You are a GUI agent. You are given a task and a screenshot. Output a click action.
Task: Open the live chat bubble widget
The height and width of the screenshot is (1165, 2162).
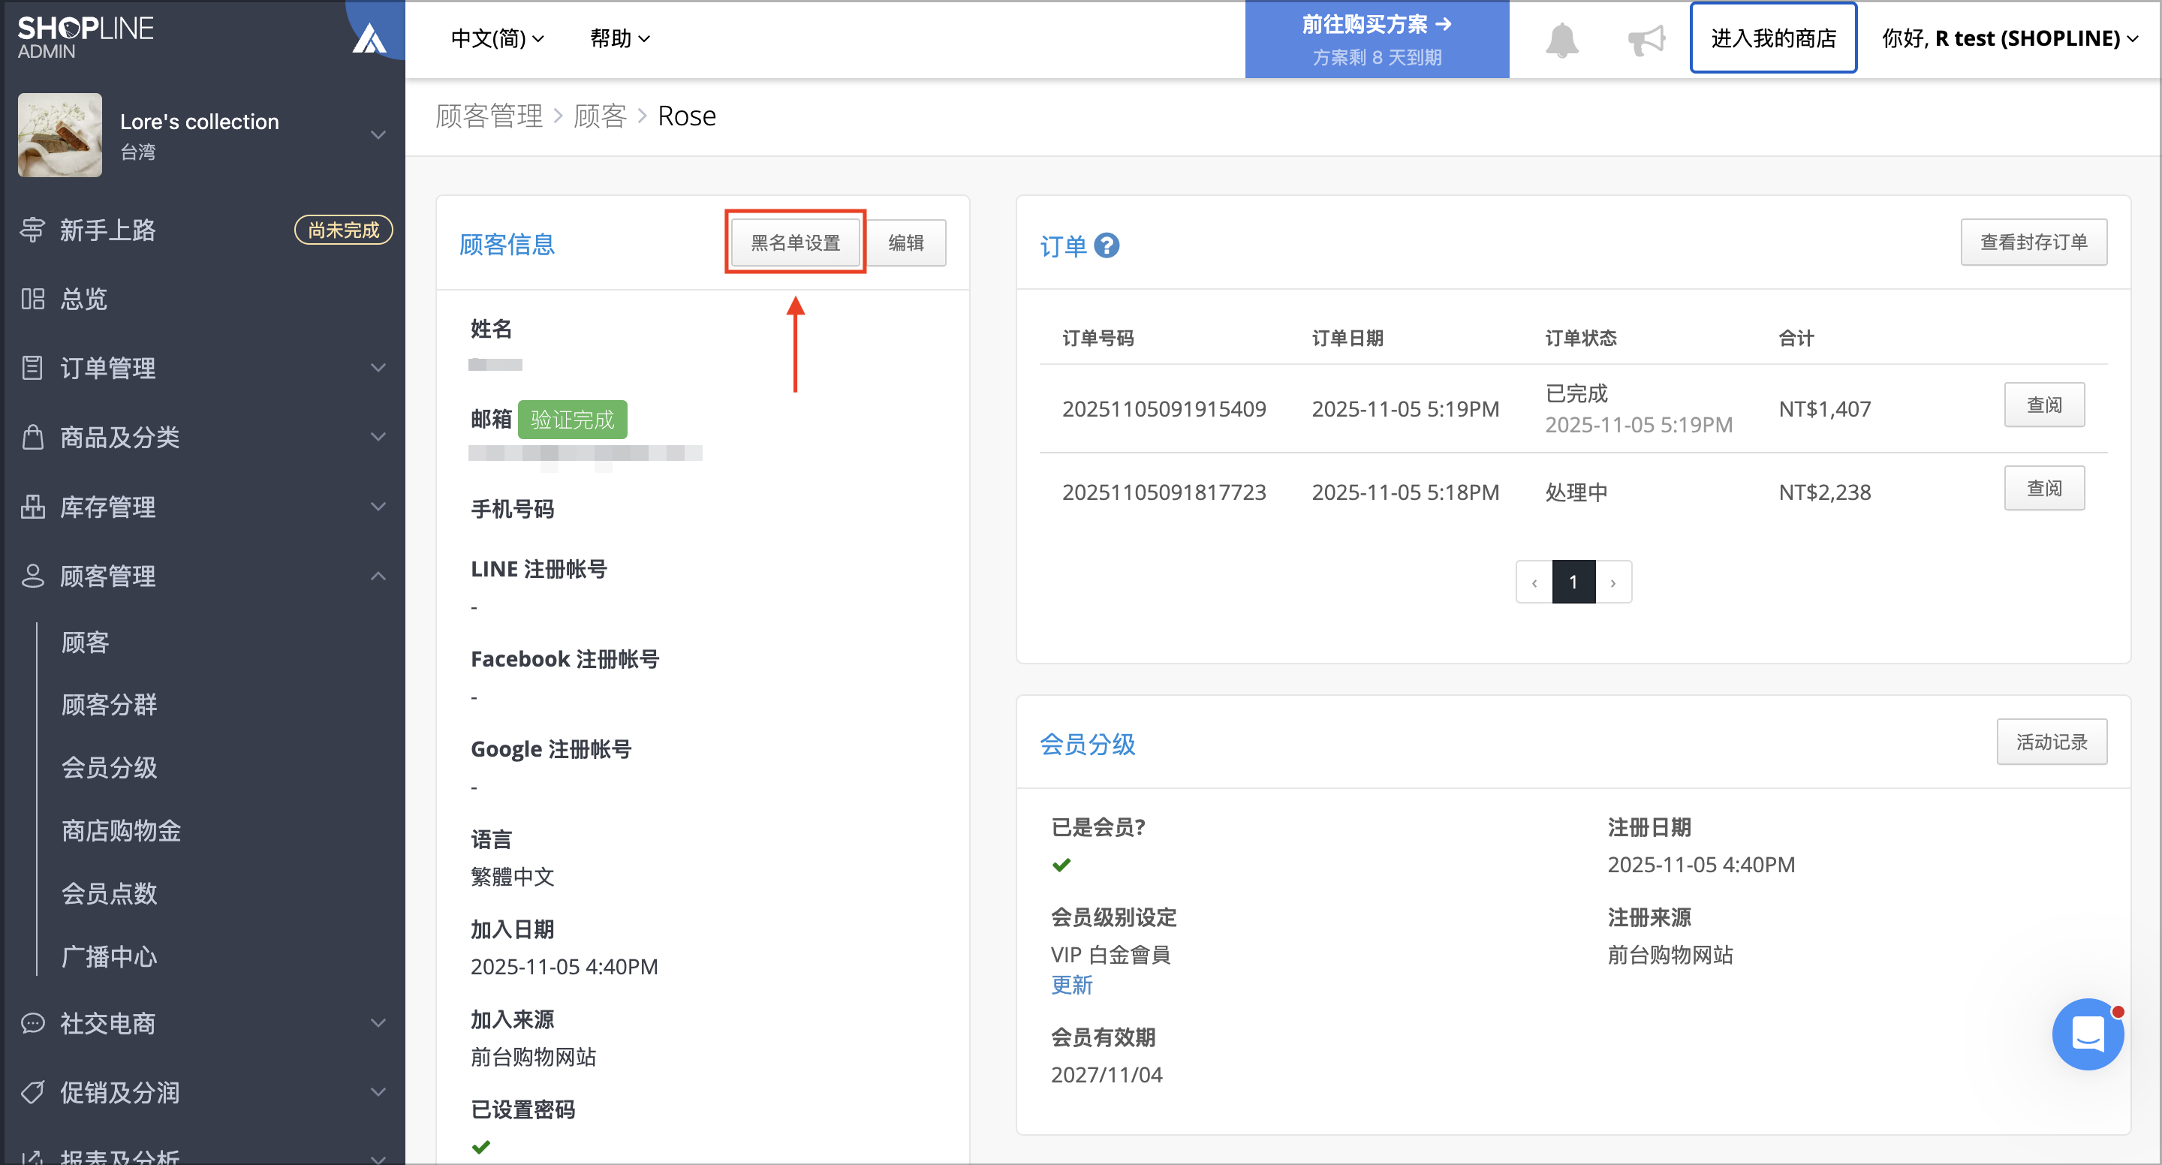click(x=2087, y=1033)
